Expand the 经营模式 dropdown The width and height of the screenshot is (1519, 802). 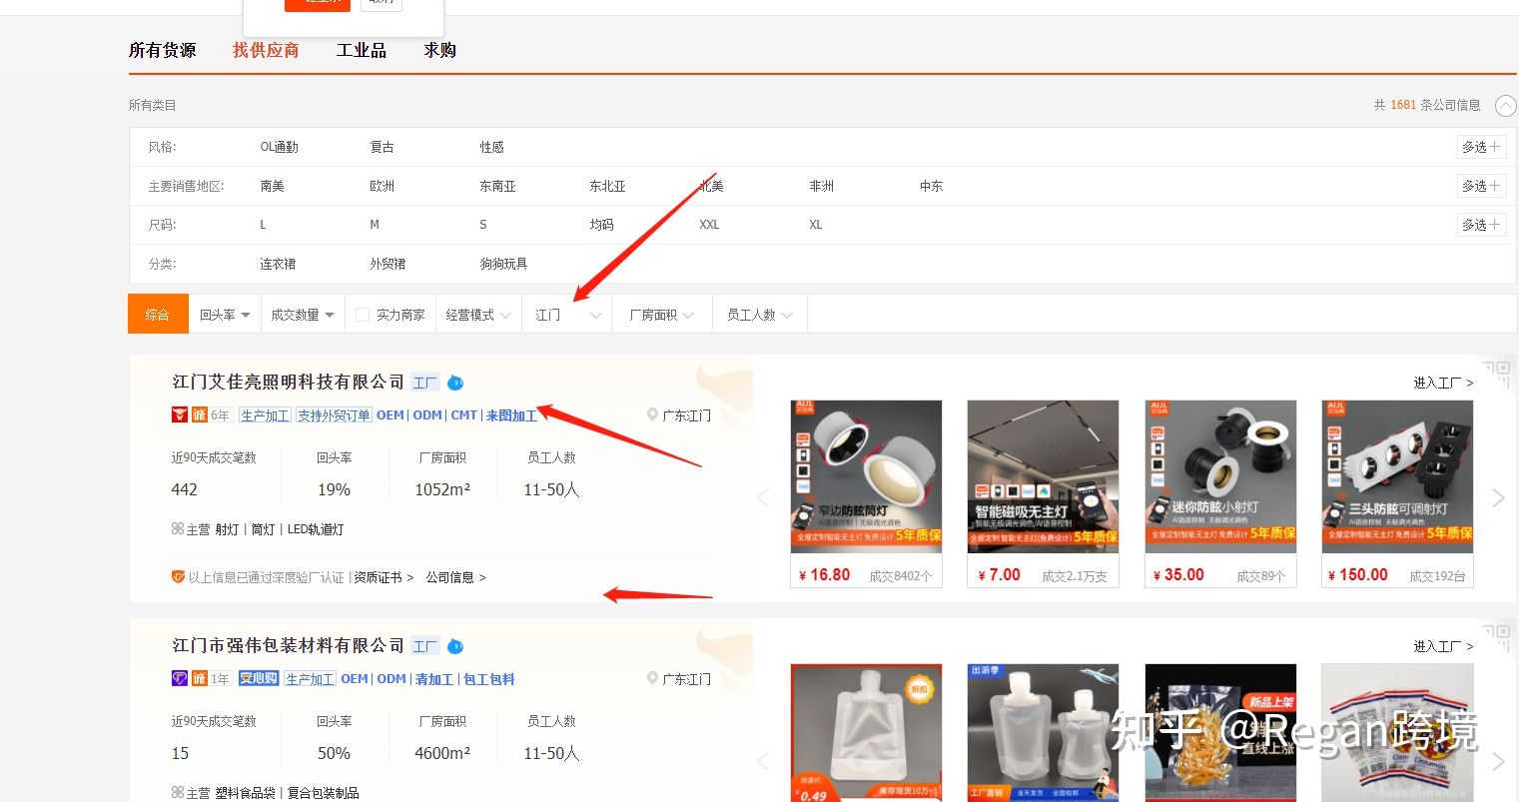pyautogui.click(x=478, y=315)
